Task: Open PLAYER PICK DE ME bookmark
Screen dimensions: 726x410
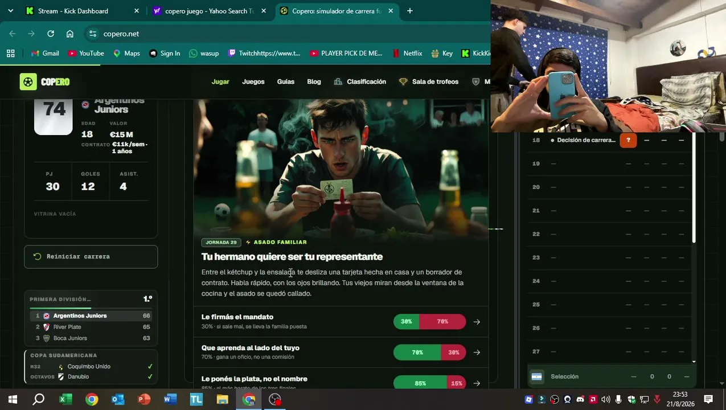Action: (346, 53)
